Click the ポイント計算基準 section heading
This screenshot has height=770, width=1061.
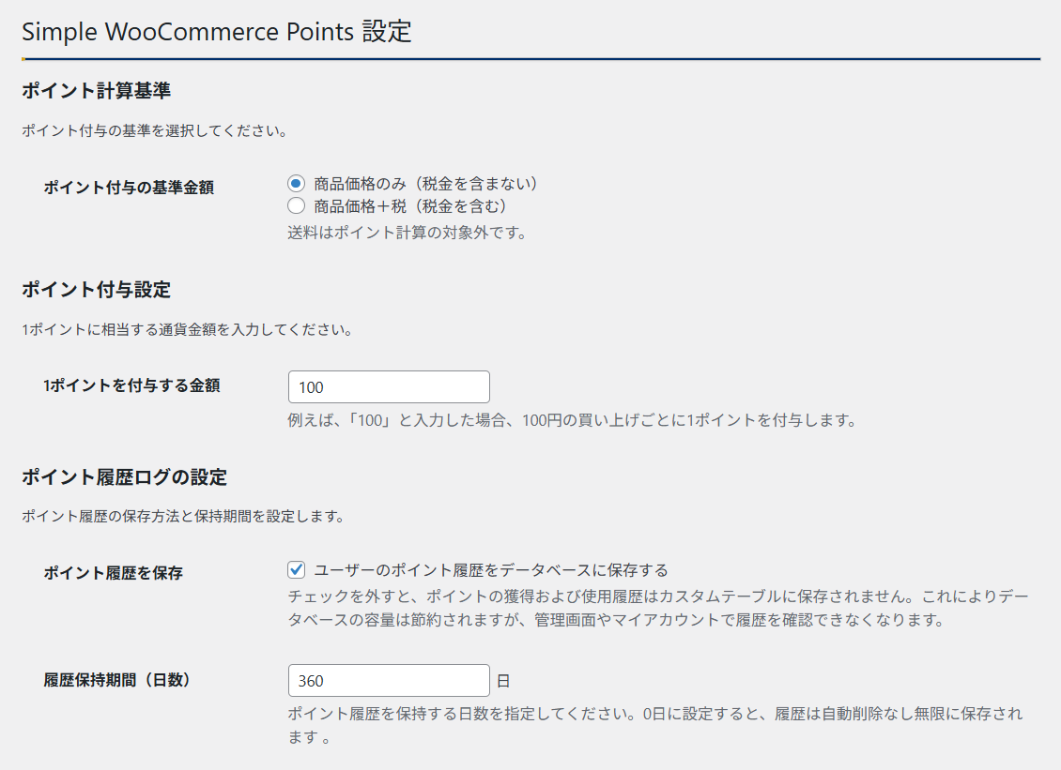[96, 91]
